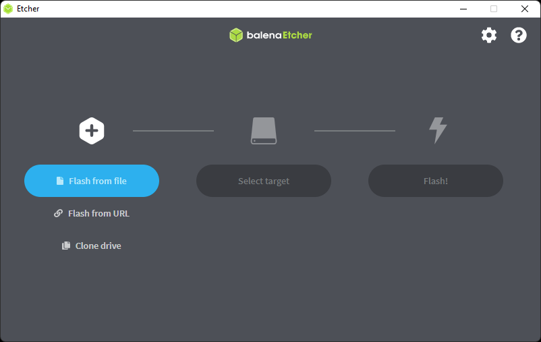
Task: Minimize the Etcher window
Action: tap(463, 9)
